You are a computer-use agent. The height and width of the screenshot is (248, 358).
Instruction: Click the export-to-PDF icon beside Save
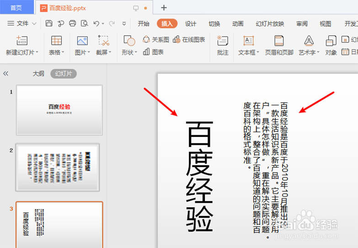[60, 23]
